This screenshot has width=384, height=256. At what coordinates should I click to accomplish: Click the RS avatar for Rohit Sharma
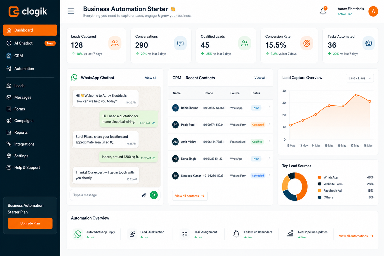pyautogui.click(x=175, y=108)
